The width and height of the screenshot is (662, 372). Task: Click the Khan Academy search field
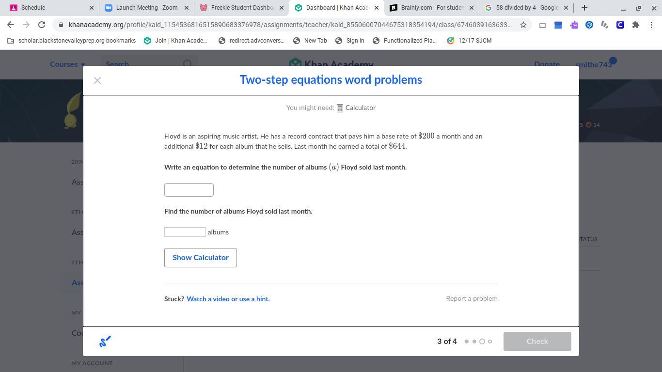pyautogui.click(x=149, y=64)
